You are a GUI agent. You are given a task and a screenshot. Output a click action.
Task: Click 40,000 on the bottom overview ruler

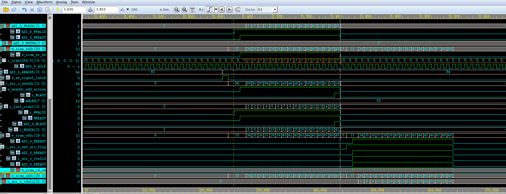tap(320, 190)
